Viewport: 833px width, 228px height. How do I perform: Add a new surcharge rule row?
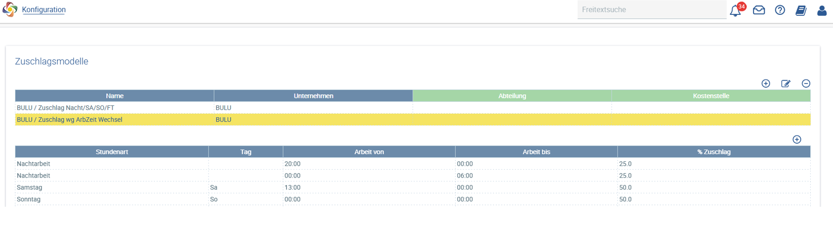click(797, 139)
